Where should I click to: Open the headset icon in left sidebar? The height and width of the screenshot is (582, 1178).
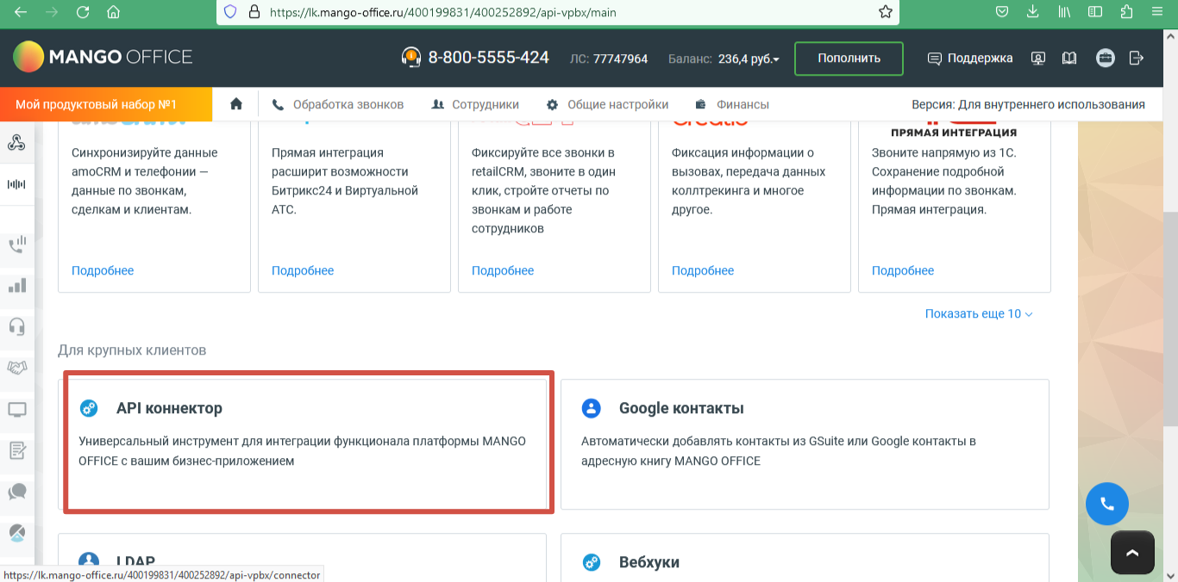click(x=16, y=326)
